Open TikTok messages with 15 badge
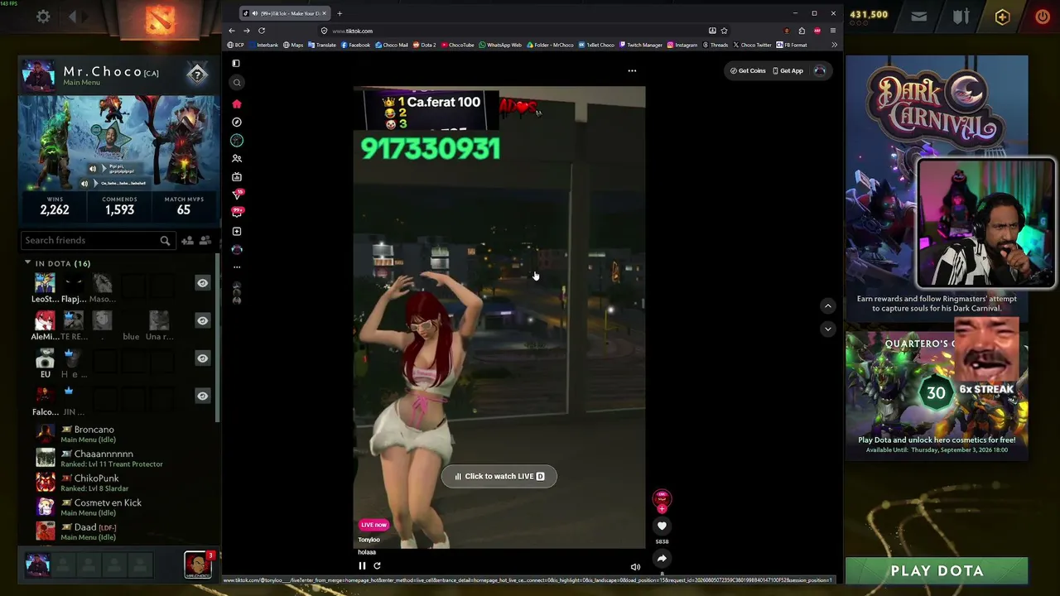Screen dimensions: 1060x596 click(x=238, y=195)
